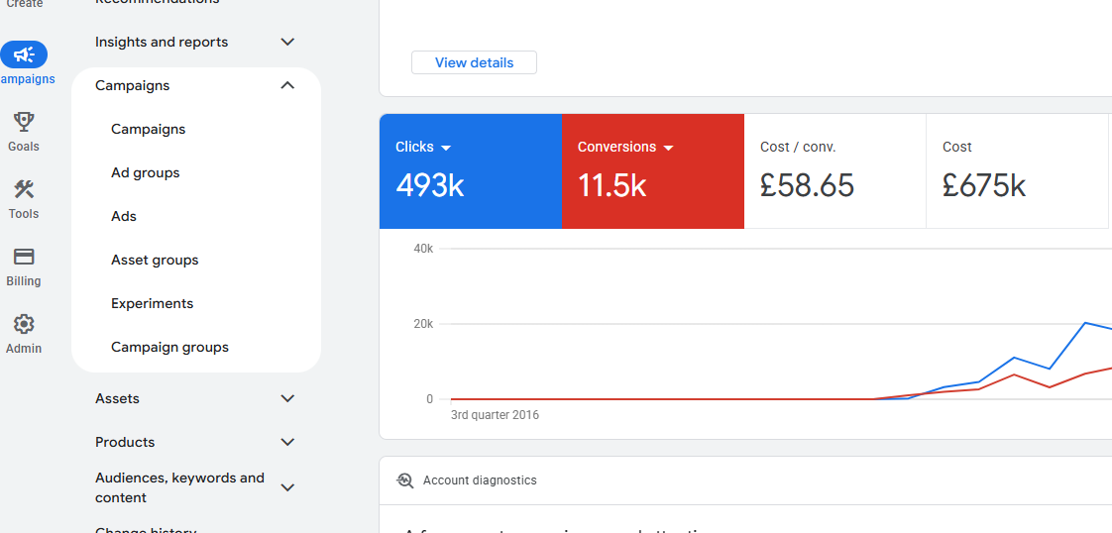Click the £675k cost value
The height and width of the screenshot is (533, 1112).
click(x=984, y=185)
